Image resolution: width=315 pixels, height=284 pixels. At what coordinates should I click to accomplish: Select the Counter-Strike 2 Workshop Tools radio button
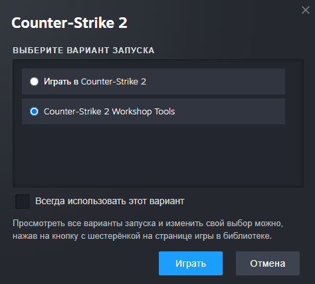35,111
